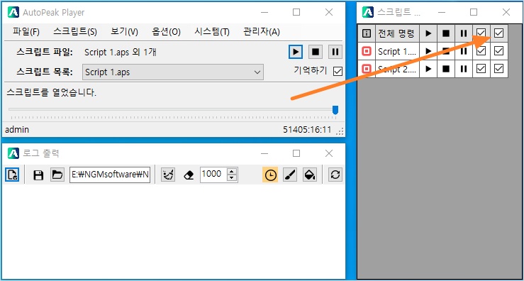Open the 시스템(T) menu

pos(212,32)
